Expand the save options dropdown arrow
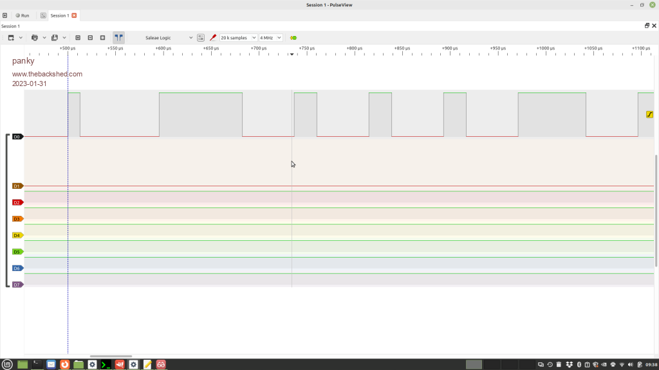Viewport: 659px width, 370px height. coord(64,38)
